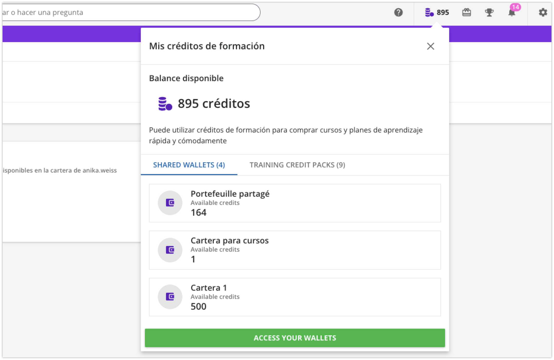Open the gift rewards icon in the header

coord(466,12)
